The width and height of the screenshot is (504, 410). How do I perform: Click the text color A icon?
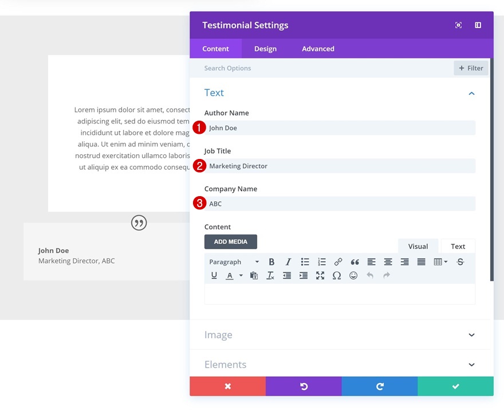coord(230,276)
